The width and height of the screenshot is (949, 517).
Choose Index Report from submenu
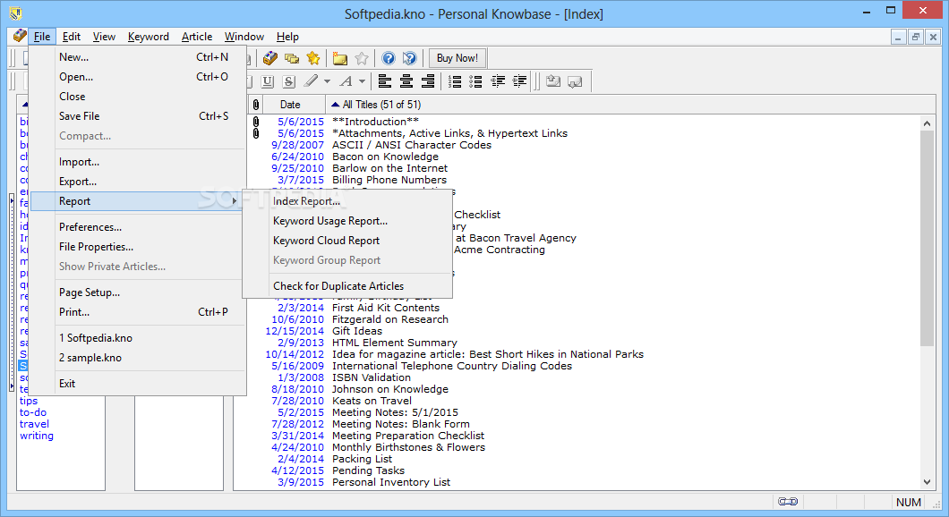click(347, 201)
